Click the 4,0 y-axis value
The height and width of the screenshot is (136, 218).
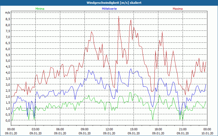coord(8,73)
